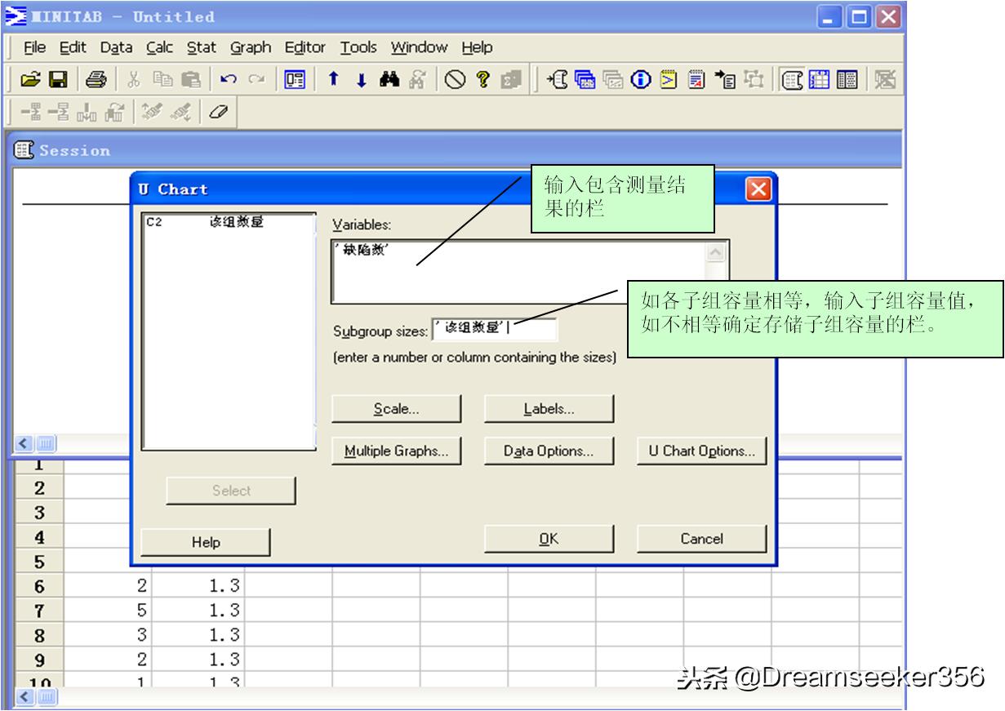Screen dimensions: 1005x711
Task: Open the Stat menu
Action: coord(200,47)
